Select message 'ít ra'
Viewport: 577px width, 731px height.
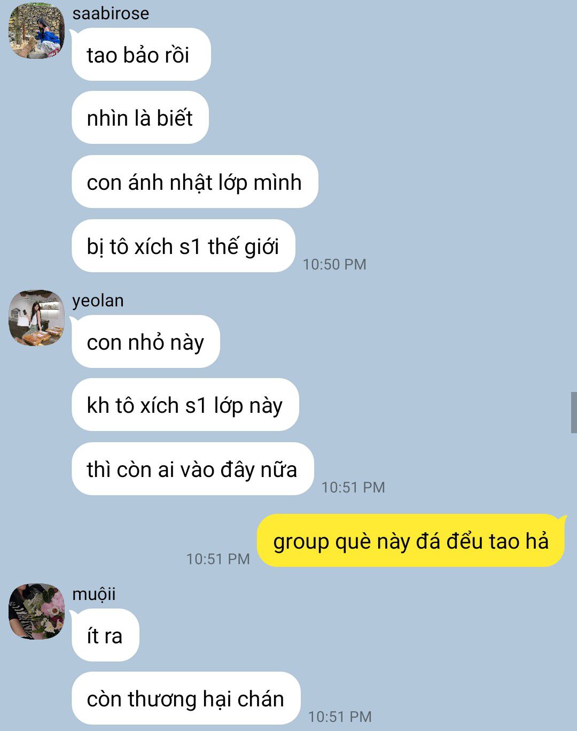(105, 635)
